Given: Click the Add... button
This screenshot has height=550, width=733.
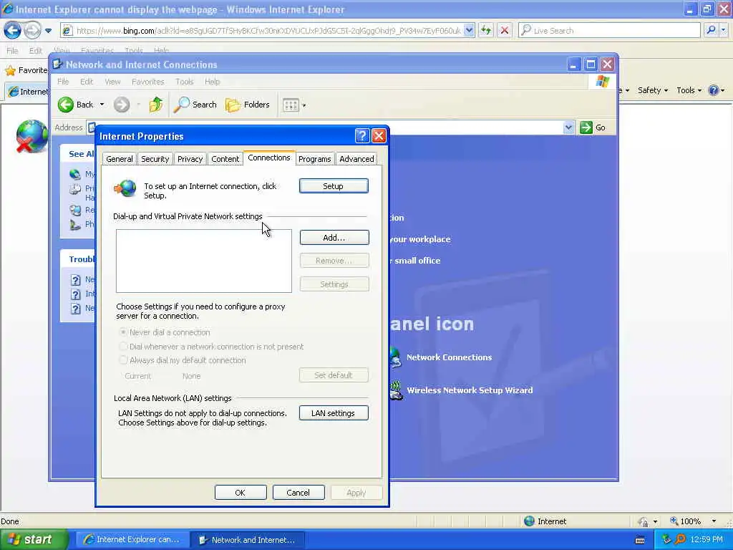Looking at the screenshot, I should pyautogui.click(x=334, y=238).
